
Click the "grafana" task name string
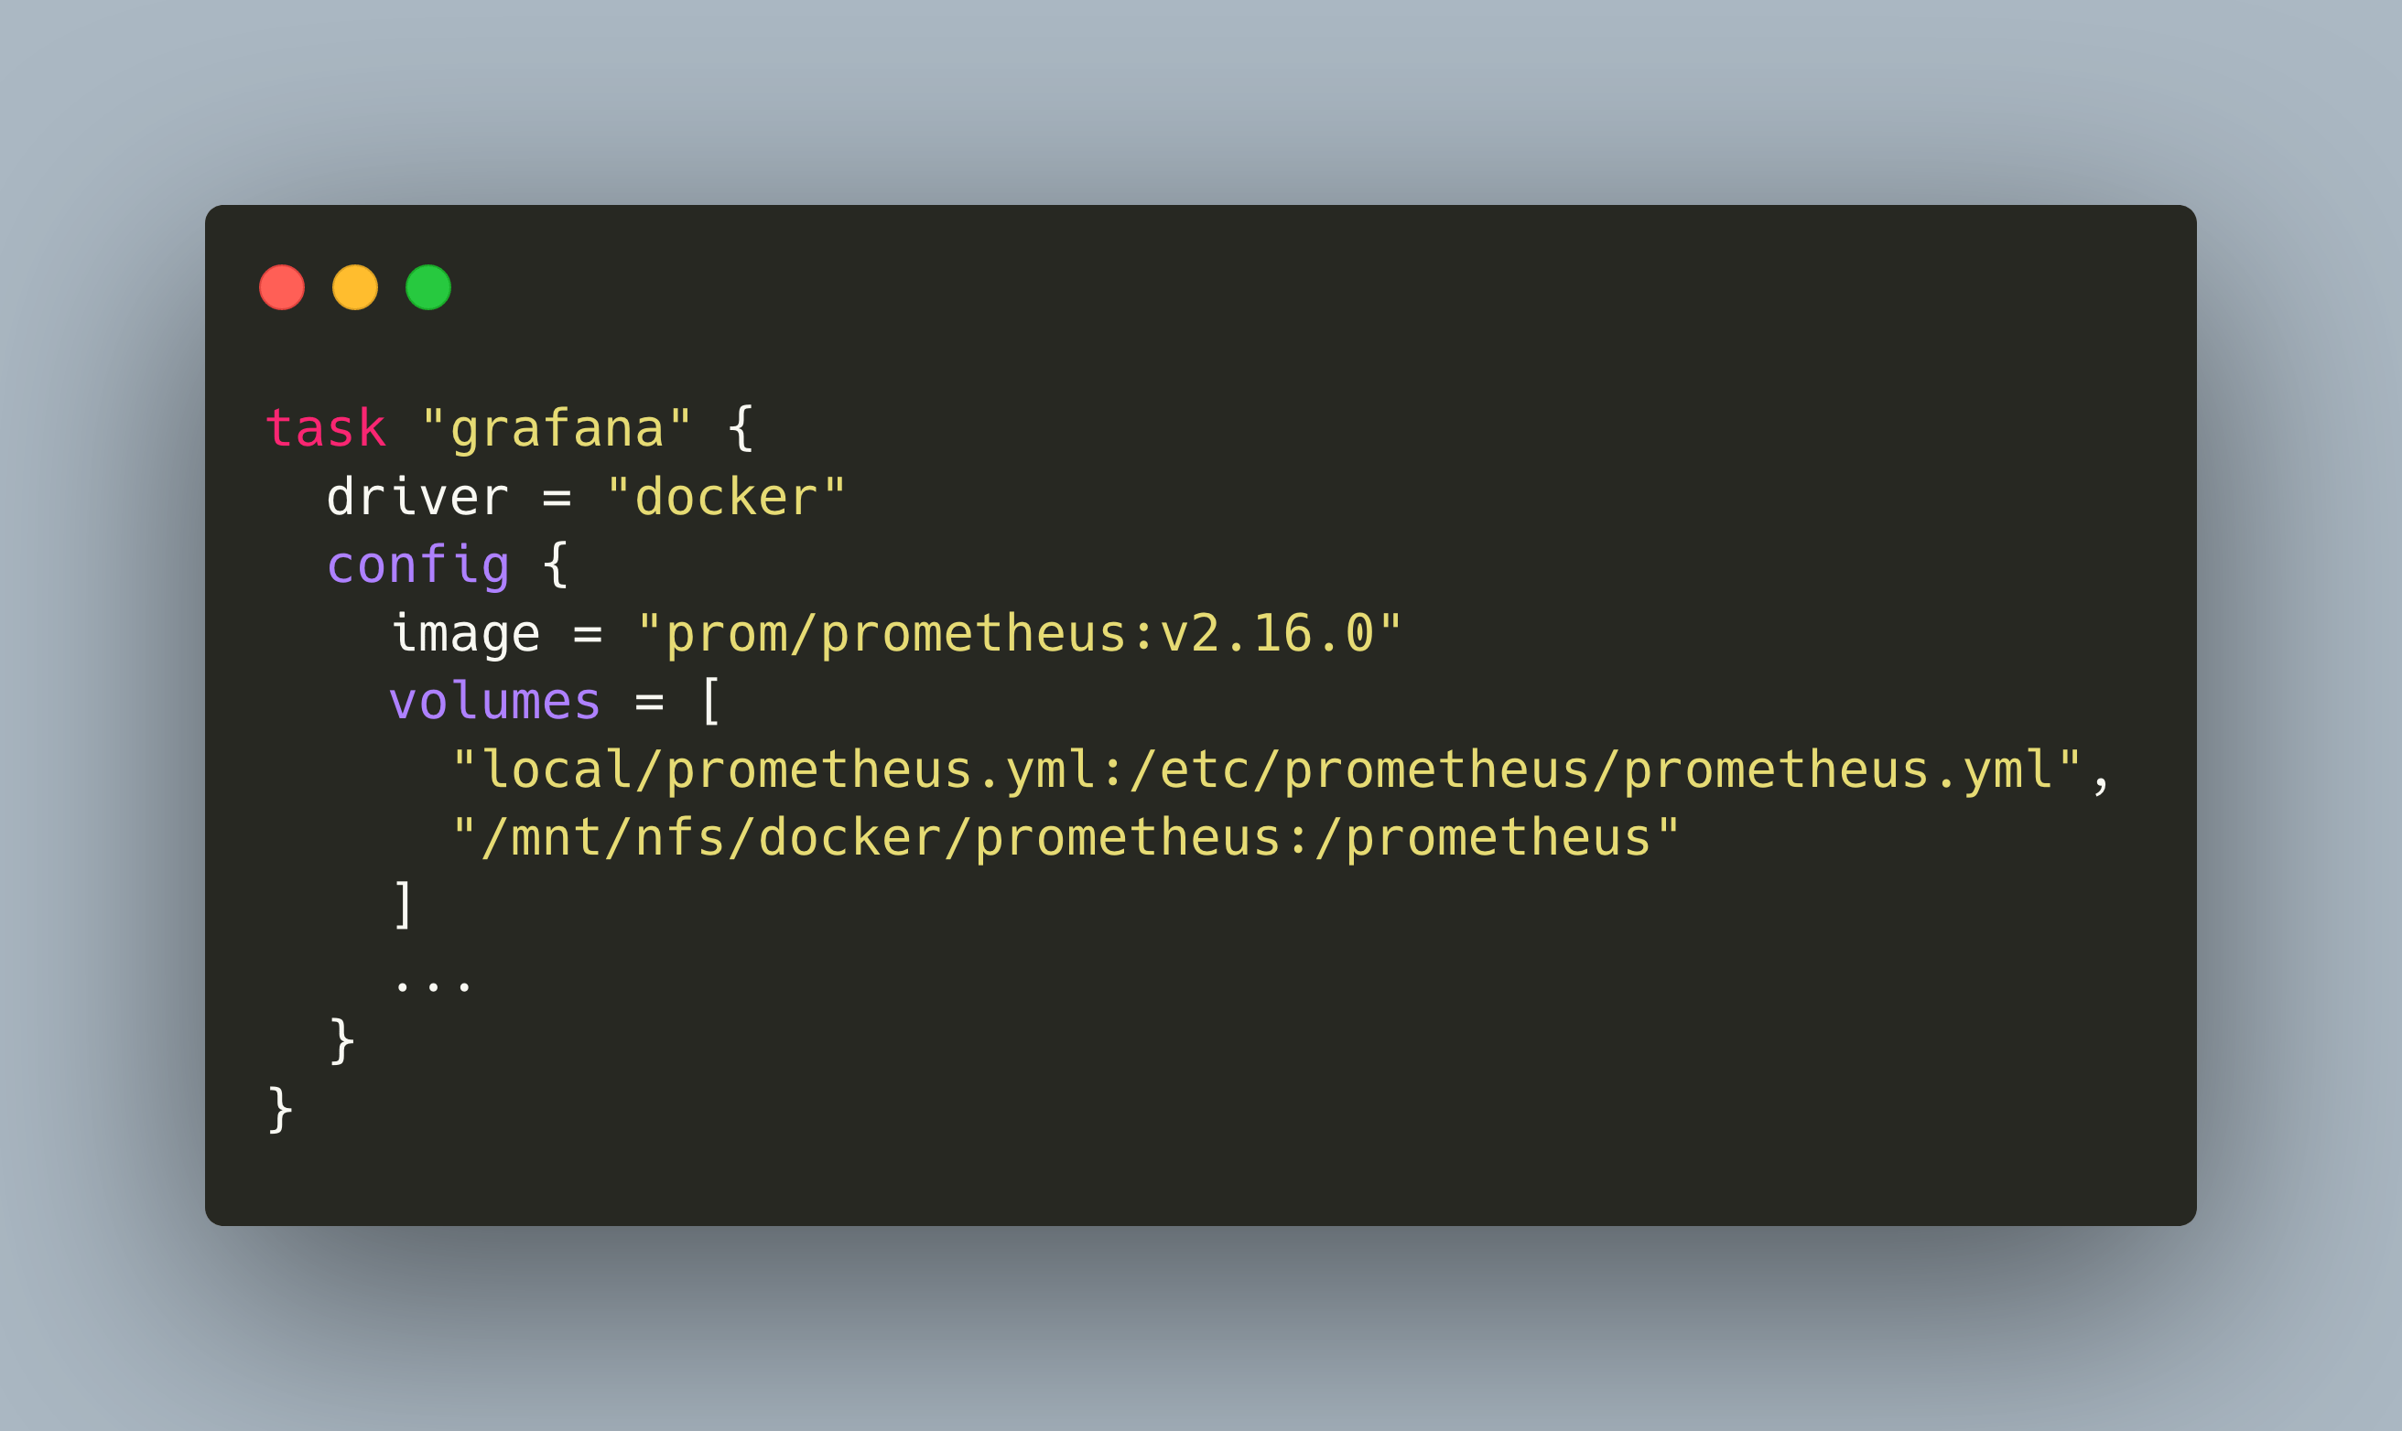pos(557,429)
